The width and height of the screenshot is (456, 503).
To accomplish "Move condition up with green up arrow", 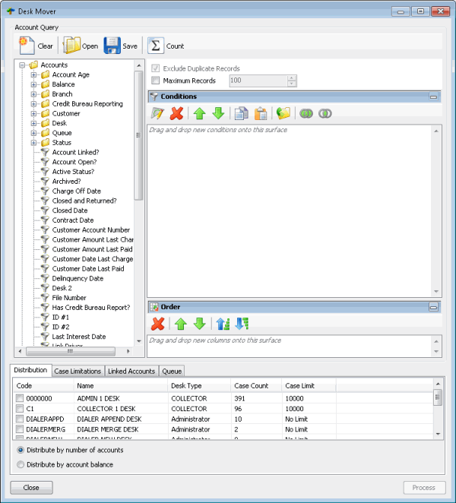I will pyautogui.click(x=198, y=113).
